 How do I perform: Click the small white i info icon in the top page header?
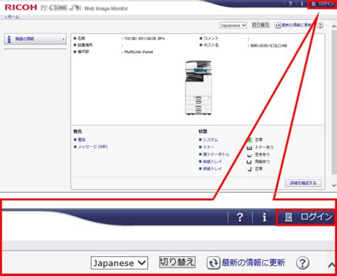pos(301,4)
